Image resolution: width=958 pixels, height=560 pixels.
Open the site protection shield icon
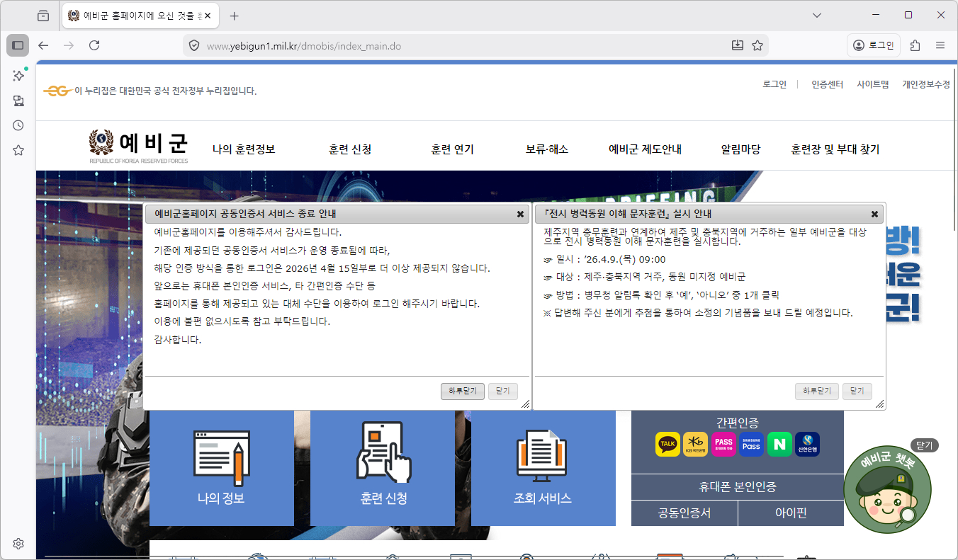pyautogui.click(x=194, y=46)
